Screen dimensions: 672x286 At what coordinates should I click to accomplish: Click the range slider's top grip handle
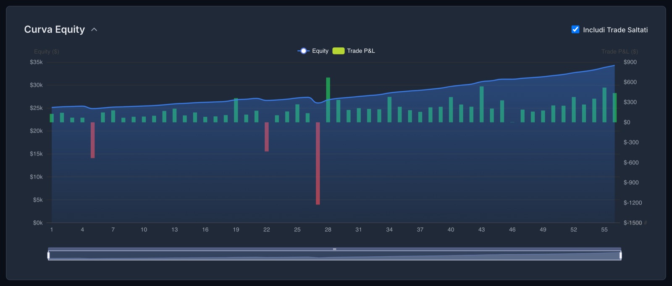coord(334,249)
